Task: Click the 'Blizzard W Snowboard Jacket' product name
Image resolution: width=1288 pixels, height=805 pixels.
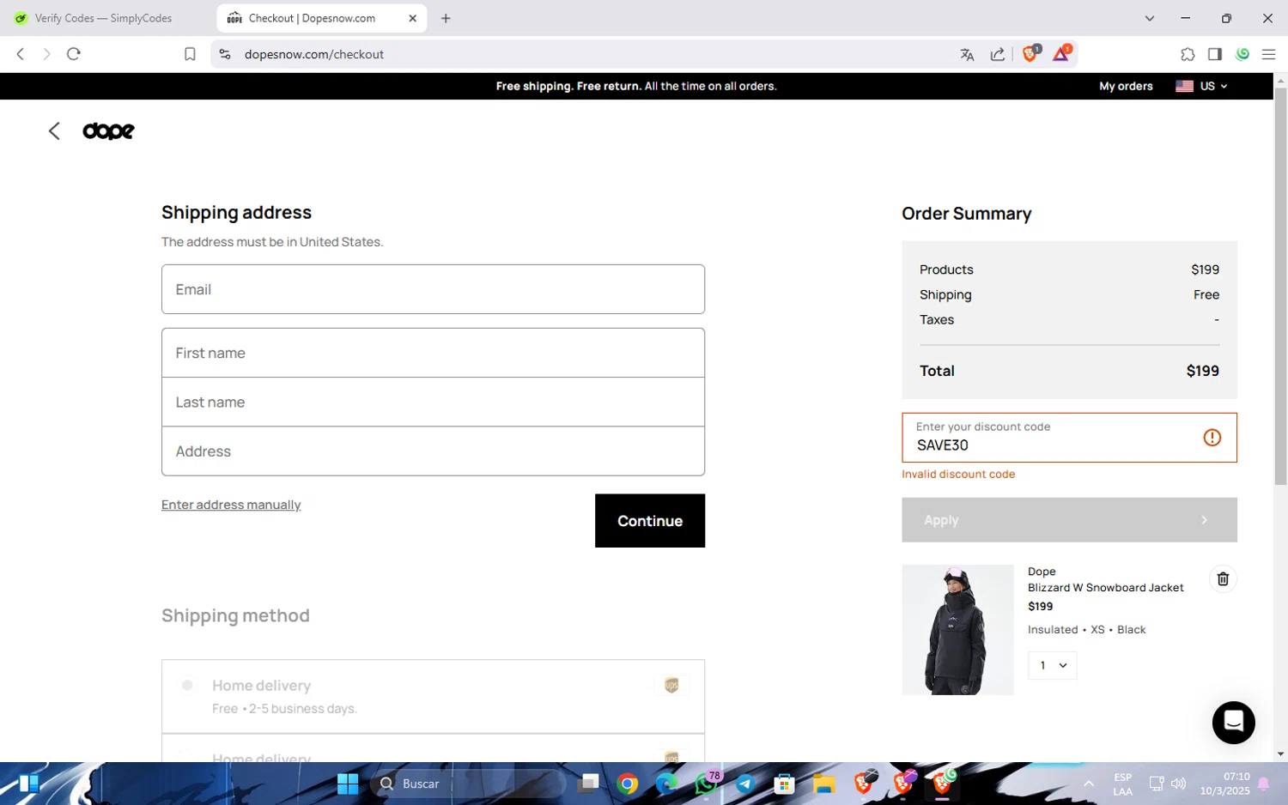Action: click(x=1105, y=588)
